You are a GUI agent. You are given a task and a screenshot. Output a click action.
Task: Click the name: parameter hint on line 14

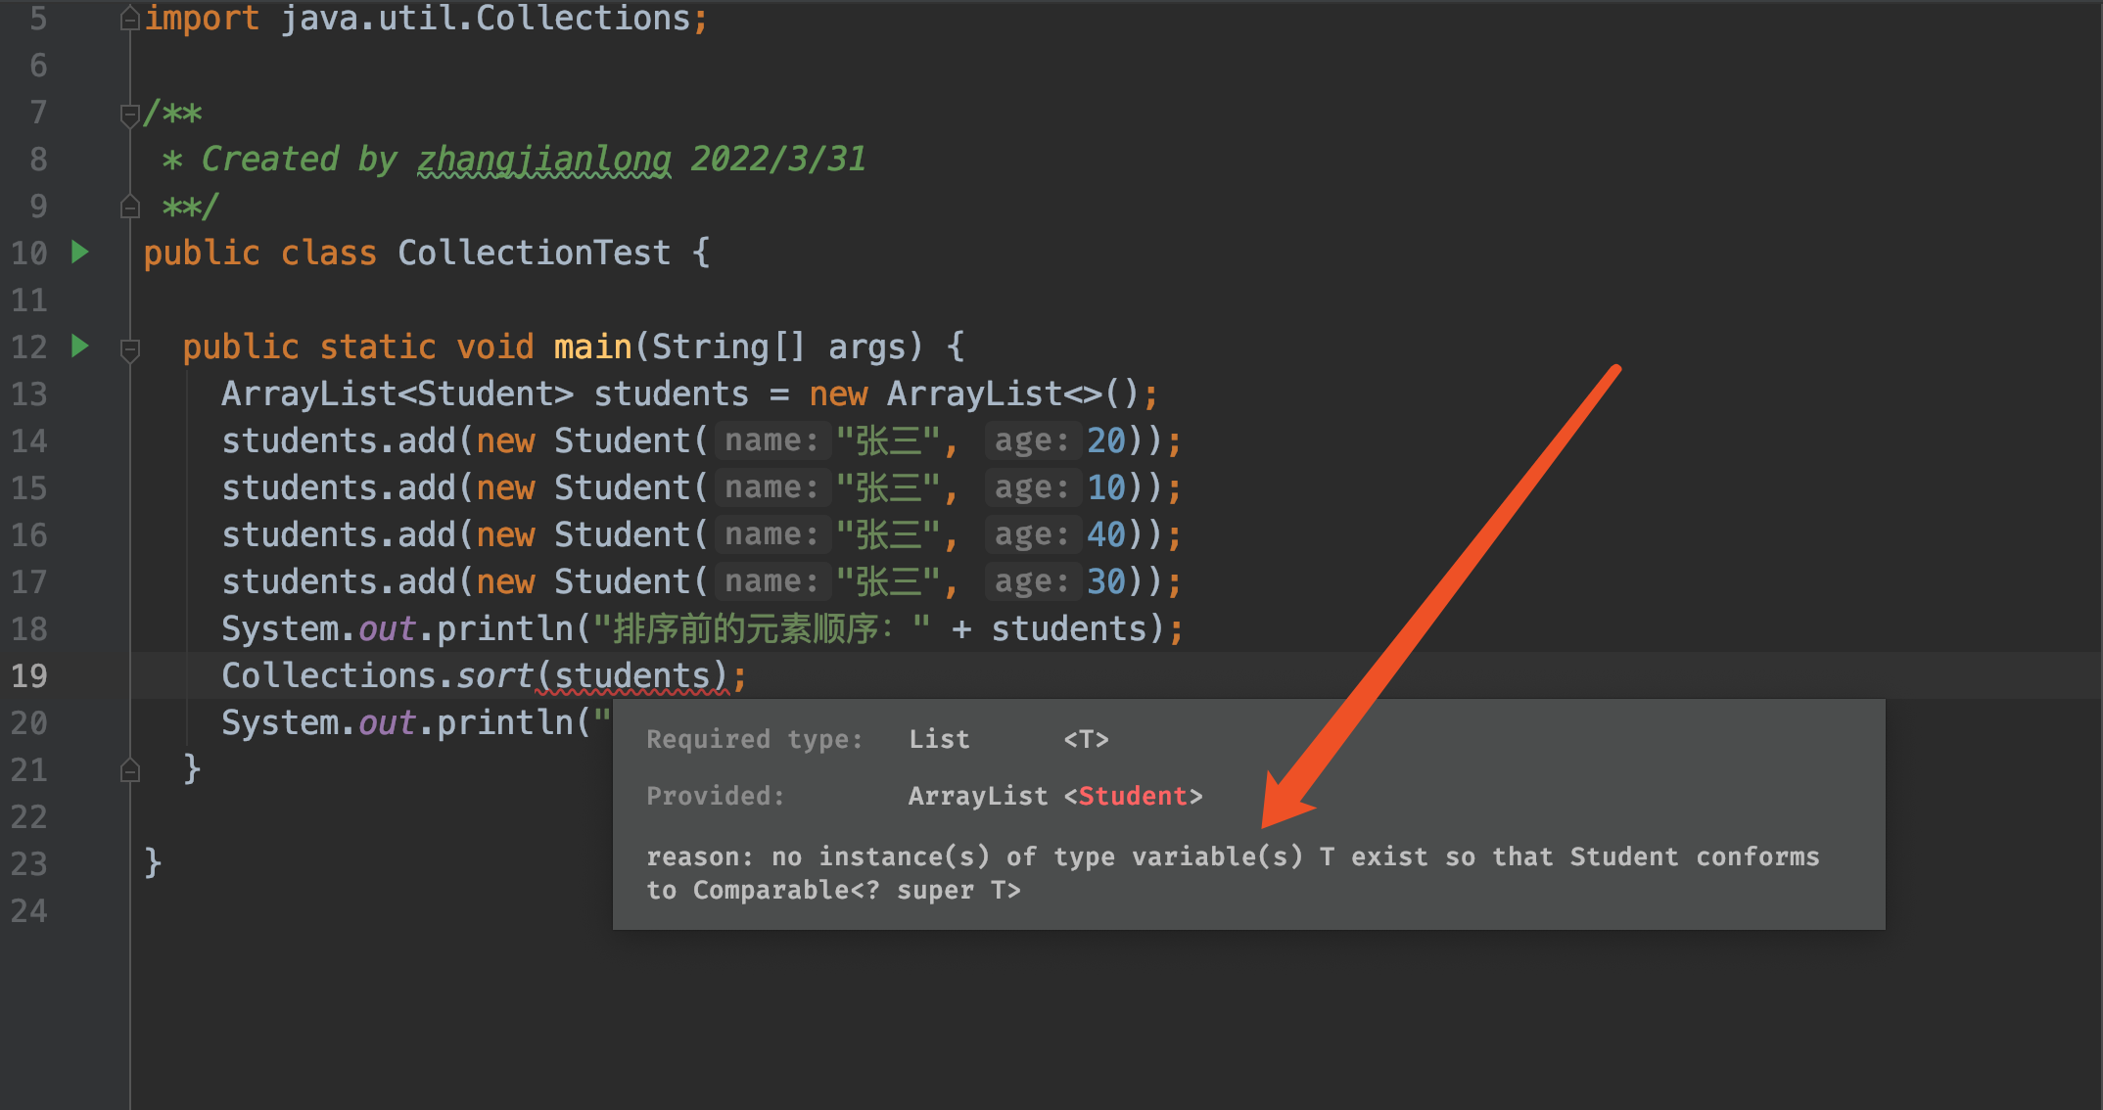click(x=771, y=440)
